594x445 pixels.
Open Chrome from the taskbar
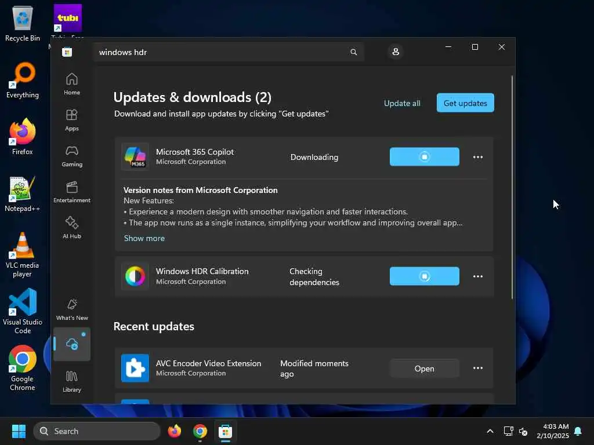point(200,431)
